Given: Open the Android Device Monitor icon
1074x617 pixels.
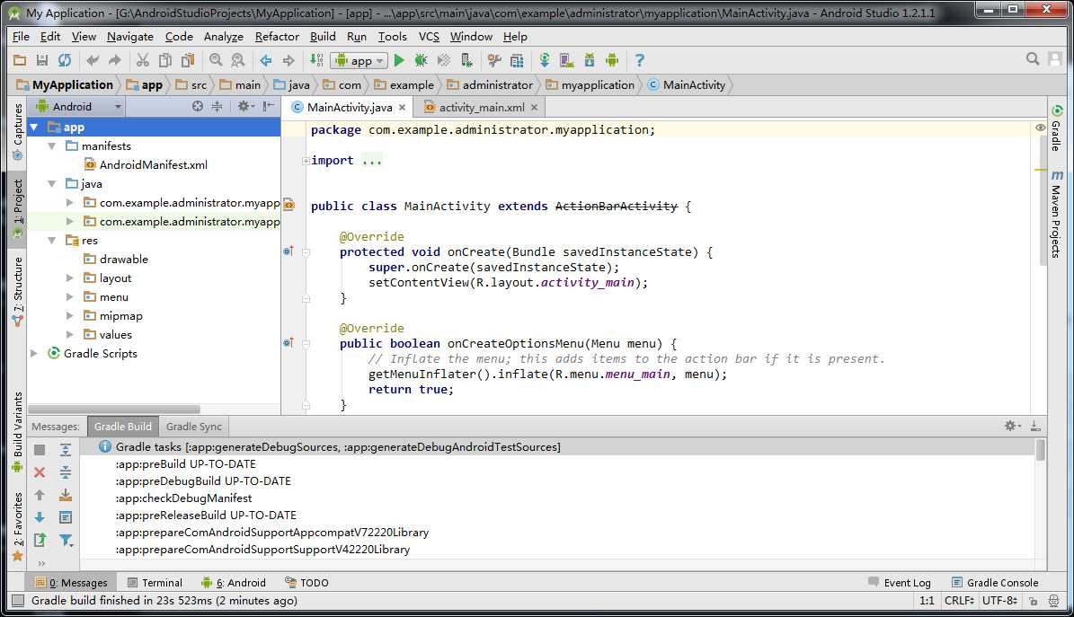Looking at the screenshot, I should coord(612,60).
